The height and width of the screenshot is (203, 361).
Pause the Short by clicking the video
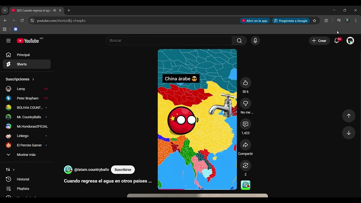coord(197,119)
